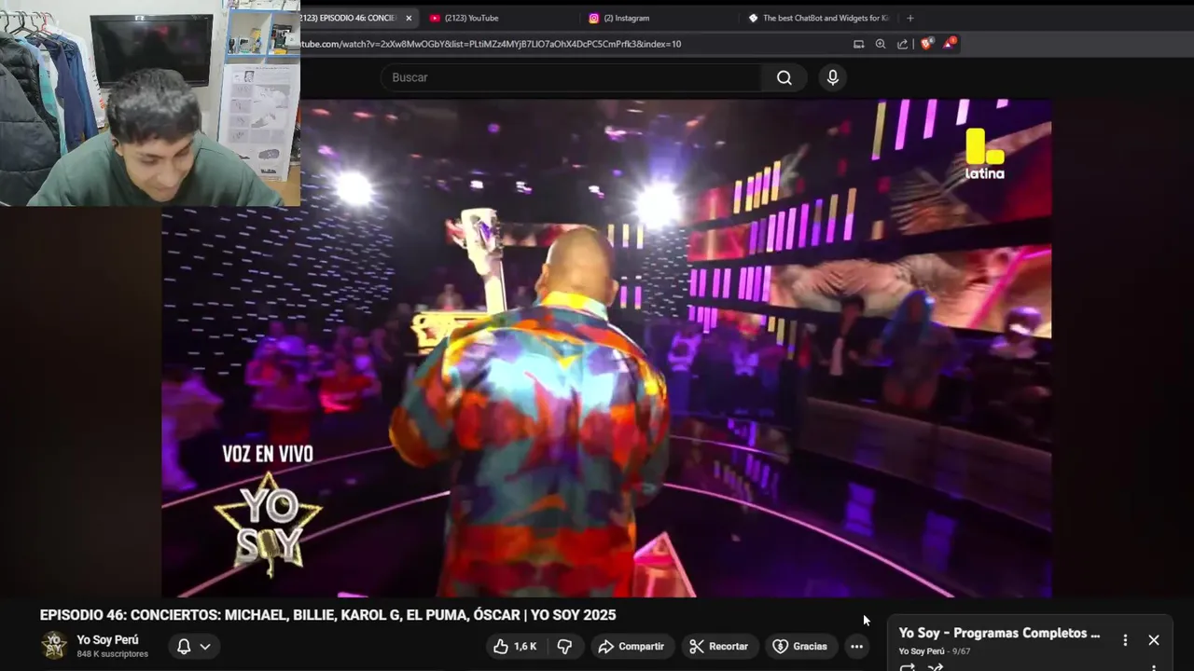This screenshot has height=671, width=1194.
Task: Click the zoom magnifier icon in address bar
Action: (881, 44)
